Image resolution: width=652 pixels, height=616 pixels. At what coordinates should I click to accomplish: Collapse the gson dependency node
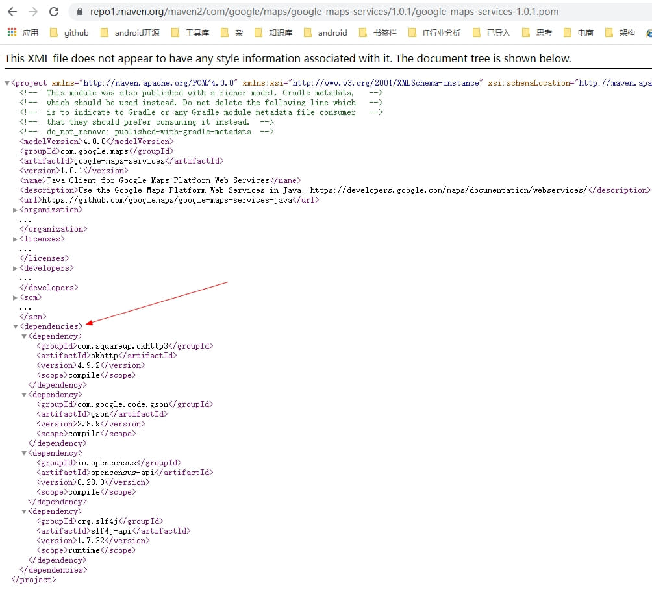(x=24, y=395)
